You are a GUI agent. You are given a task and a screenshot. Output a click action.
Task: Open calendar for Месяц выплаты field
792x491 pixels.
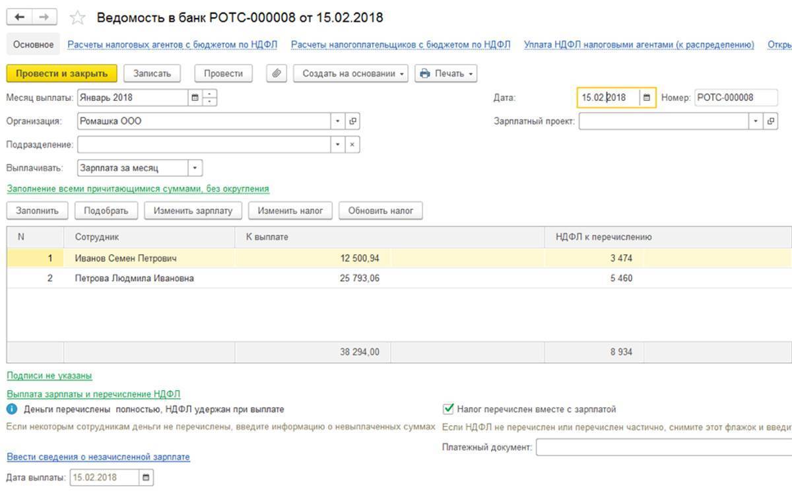195,98
